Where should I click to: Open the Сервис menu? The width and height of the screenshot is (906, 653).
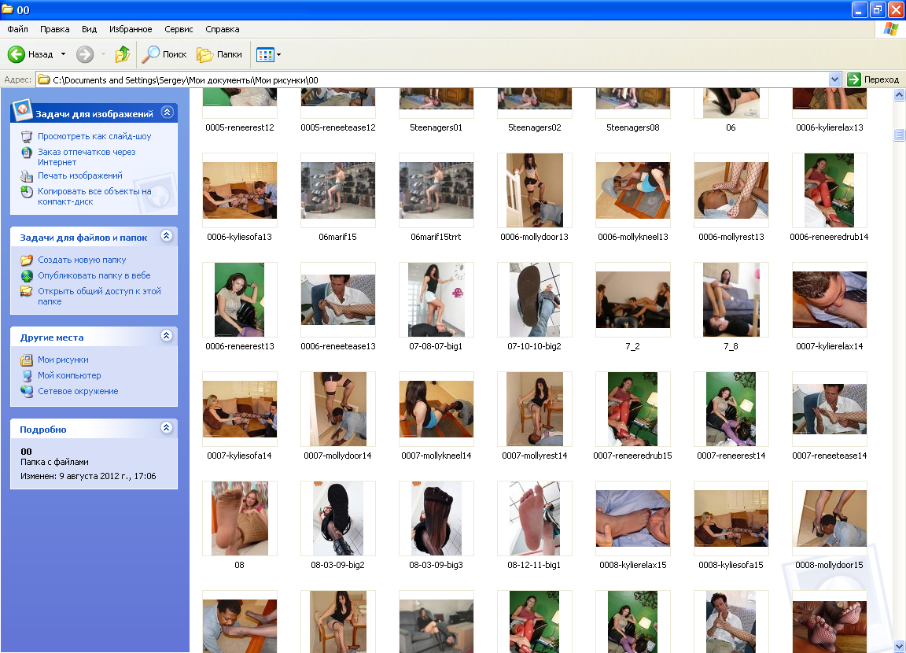click(x=179, y=29)
